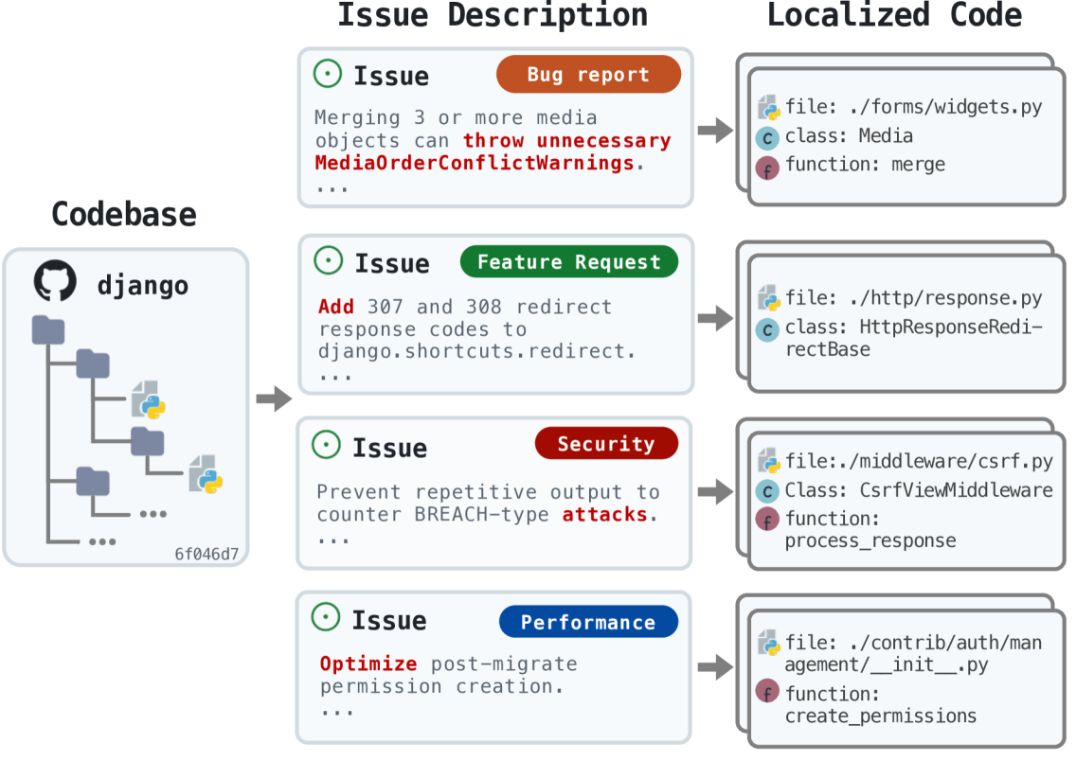The image size is (1076, 761).
Task: Click the text 'Prevent repetitive output to'
Action: (x=488, y=492)
